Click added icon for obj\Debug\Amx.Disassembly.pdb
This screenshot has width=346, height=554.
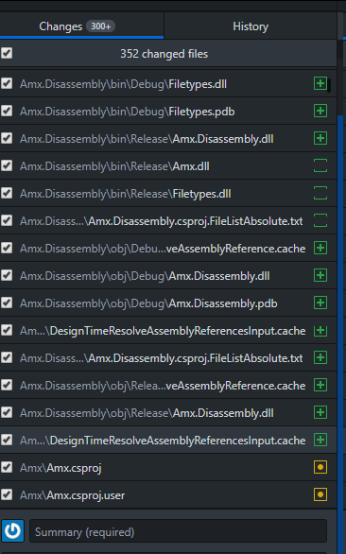click(x=320, y=303)
